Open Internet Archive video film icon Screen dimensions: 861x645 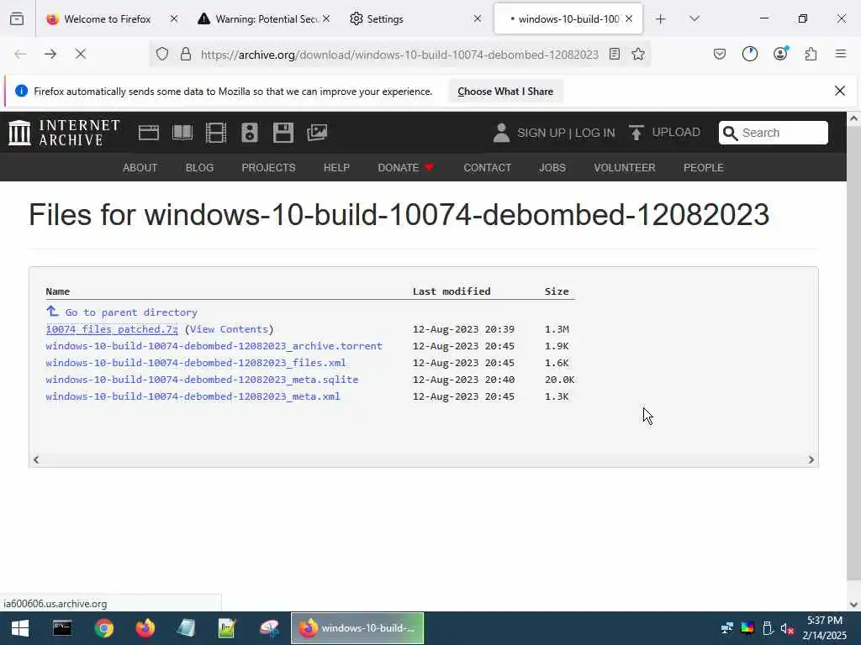coord(216,133)
